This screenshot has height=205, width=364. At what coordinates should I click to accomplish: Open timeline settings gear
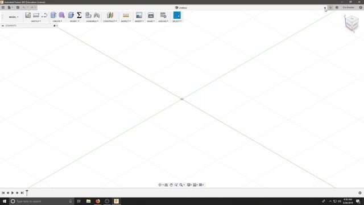point(360,192)
